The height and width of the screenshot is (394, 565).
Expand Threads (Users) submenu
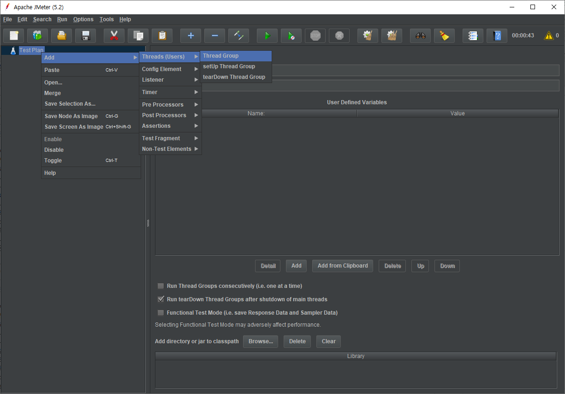tap(170, 57)
